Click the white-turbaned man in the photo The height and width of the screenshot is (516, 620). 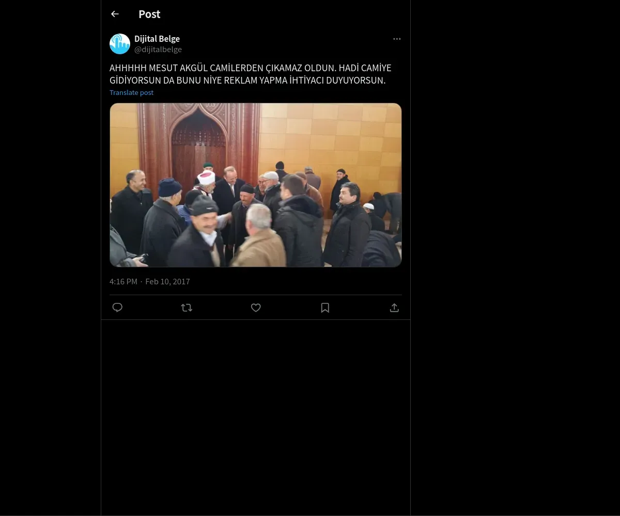point(206,184)
